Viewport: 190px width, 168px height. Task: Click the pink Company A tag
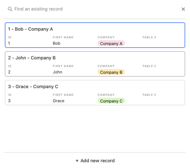[x=111, y=43]
